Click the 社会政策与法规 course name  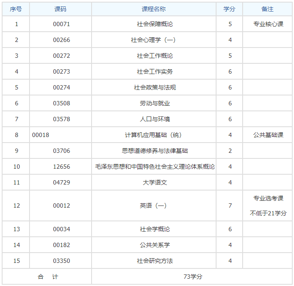click(154, 87)
